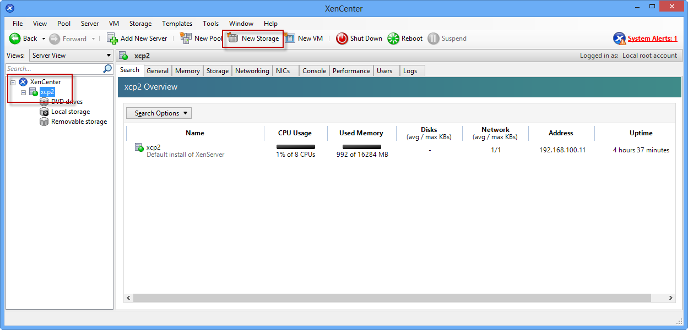Click the green Back arrow icon
This screenshot has width=688, height=330.
pyautogui.click(x=15, y=38)
